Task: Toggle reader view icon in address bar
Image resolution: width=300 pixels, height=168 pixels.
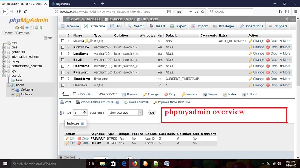Action: point(169,12)
